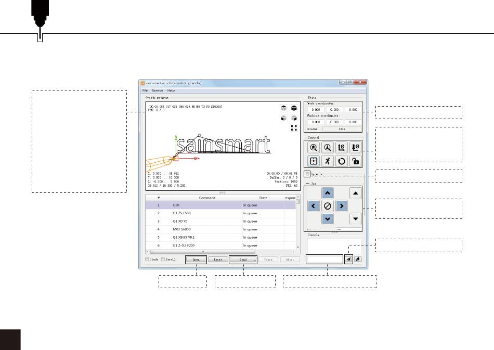Open the File menu
This screenshot has width=494, height=350.
[x=145, y=90]
